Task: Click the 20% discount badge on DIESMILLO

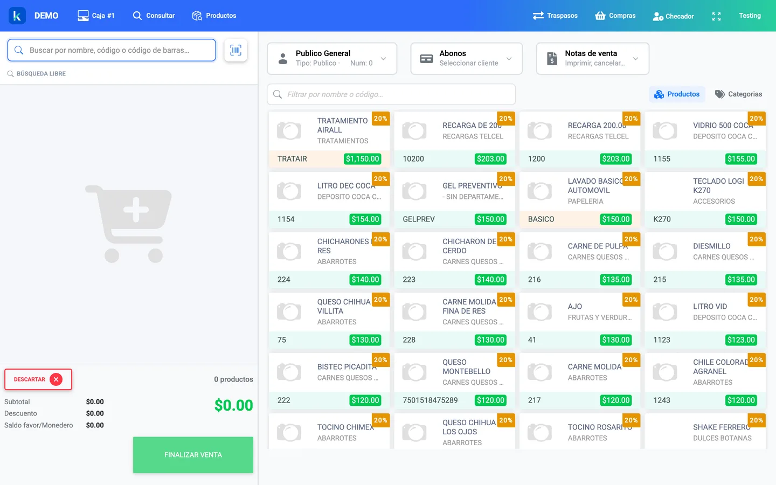Action: 756,239
